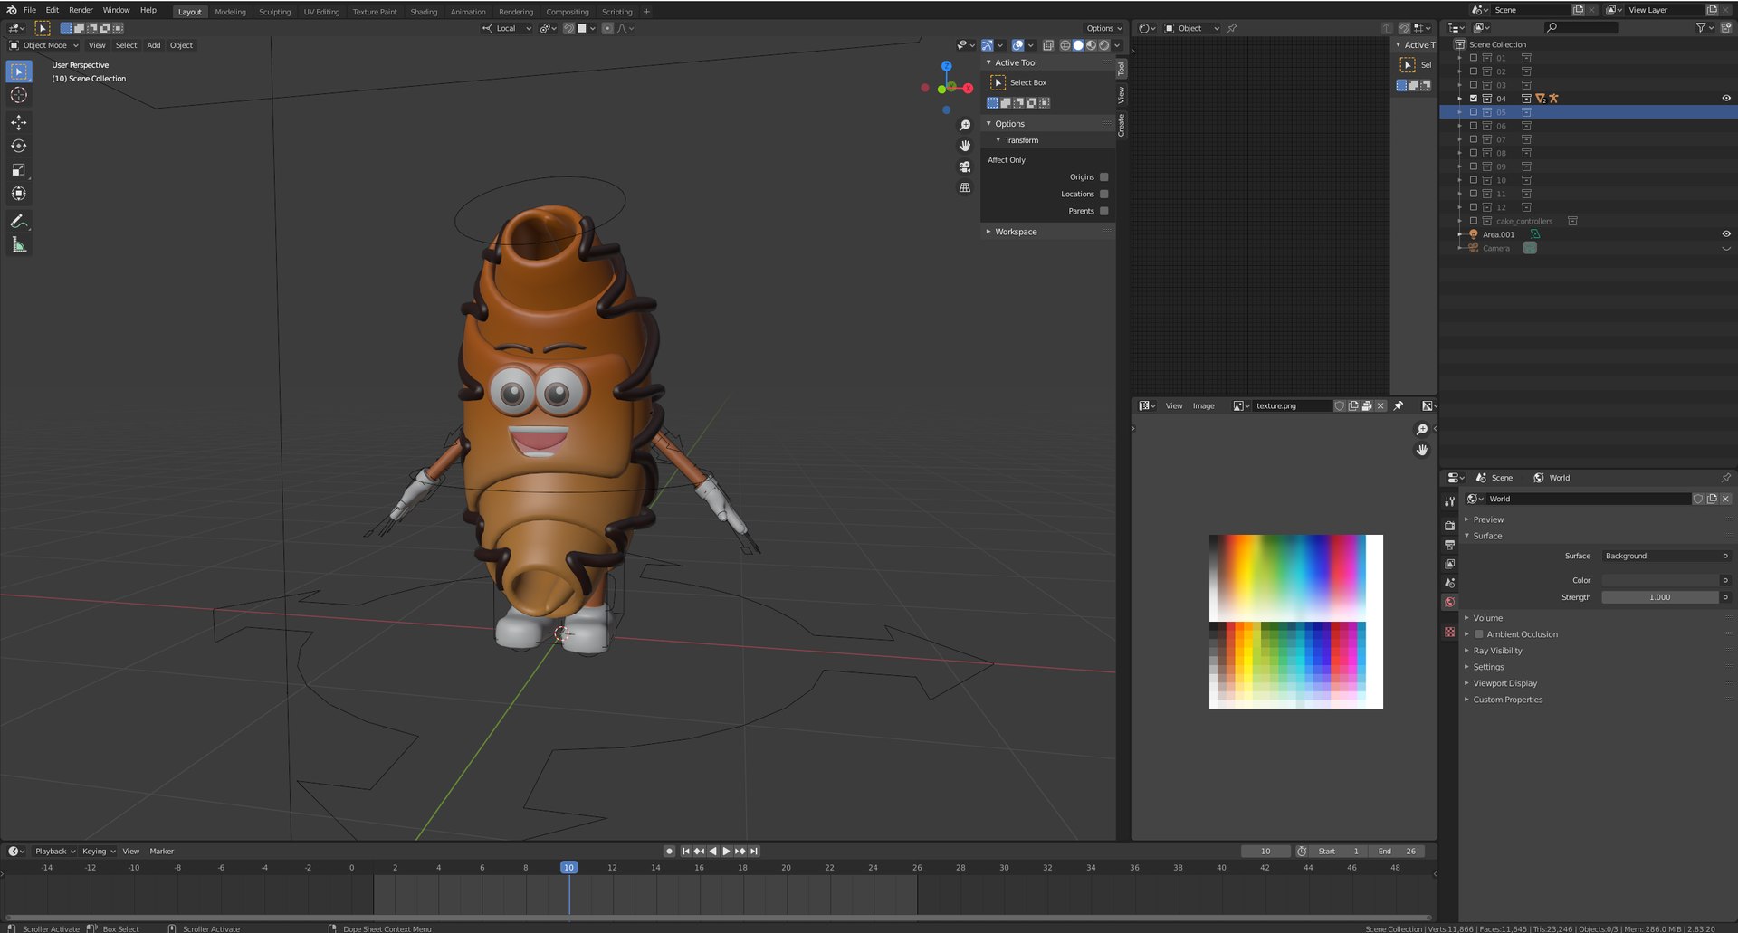
Task: Open the Object Mode dropdown
Action: pyautogui.click(x=43, y=45)
